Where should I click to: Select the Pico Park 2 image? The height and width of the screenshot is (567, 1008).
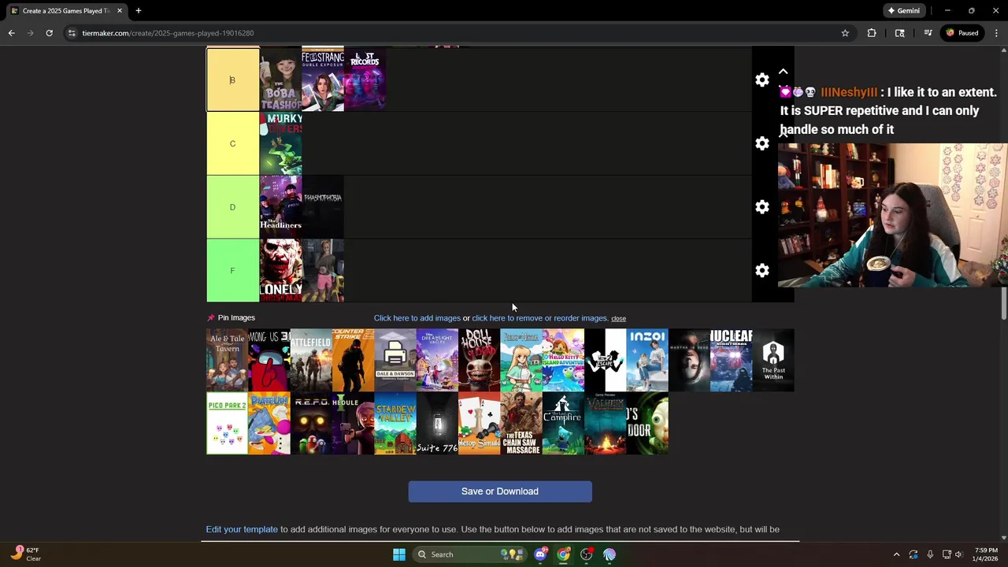[227, 424]
